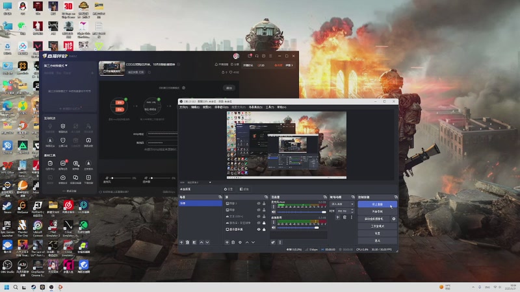The height and width of the screenshot is (292, 520).
Task: Toggle visibility of 文本 (GDI+) source
Action: (x=259, y=216)
